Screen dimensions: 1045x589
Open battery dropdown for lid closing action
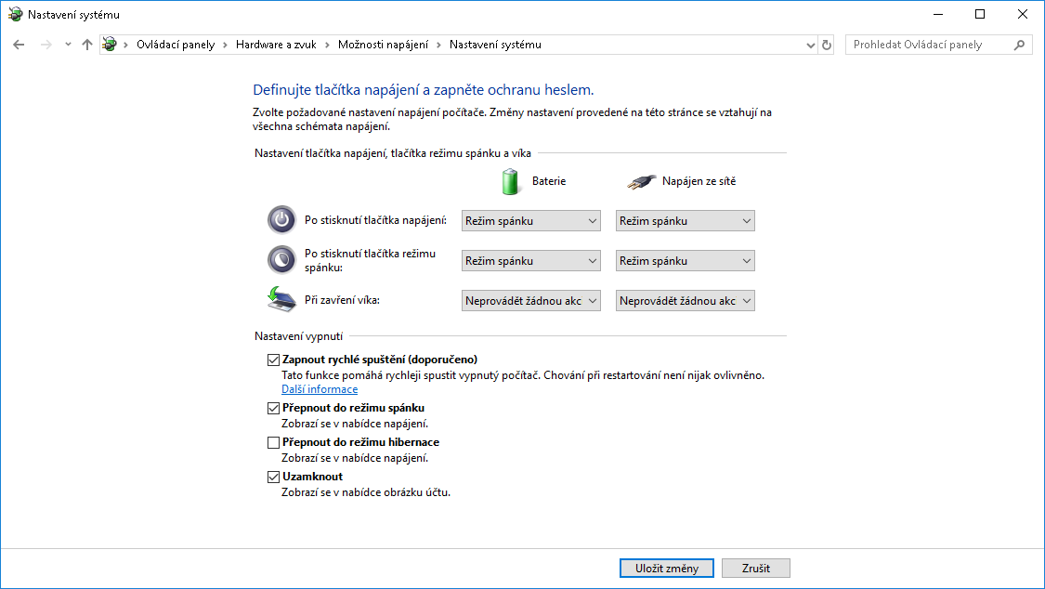click(x=531, y=301)
